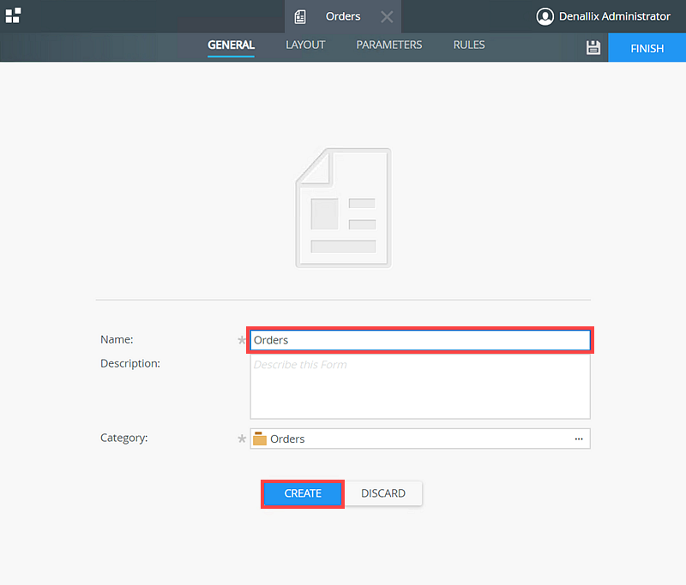Focus the Name field containing Orders
The height and width of the screenshot is (585, 686).
click(x=420, y=340)
